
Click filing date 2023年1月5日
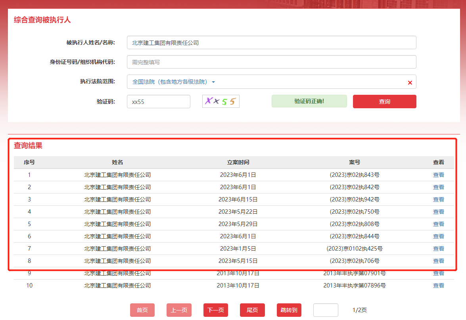coord(238,248)
